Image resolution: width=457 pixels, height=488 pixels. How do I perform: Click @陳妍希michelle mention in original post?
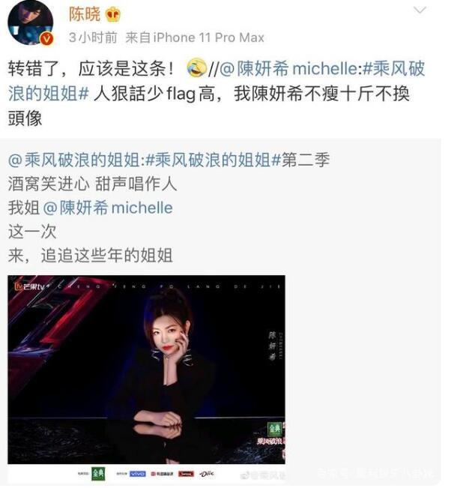pos(108,208)
